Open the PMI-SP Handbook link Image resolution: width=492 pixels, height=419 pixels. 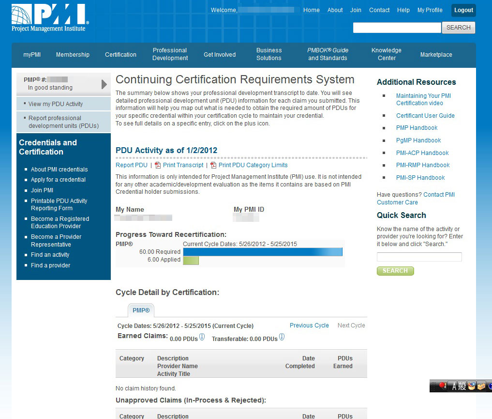point(420,178)
